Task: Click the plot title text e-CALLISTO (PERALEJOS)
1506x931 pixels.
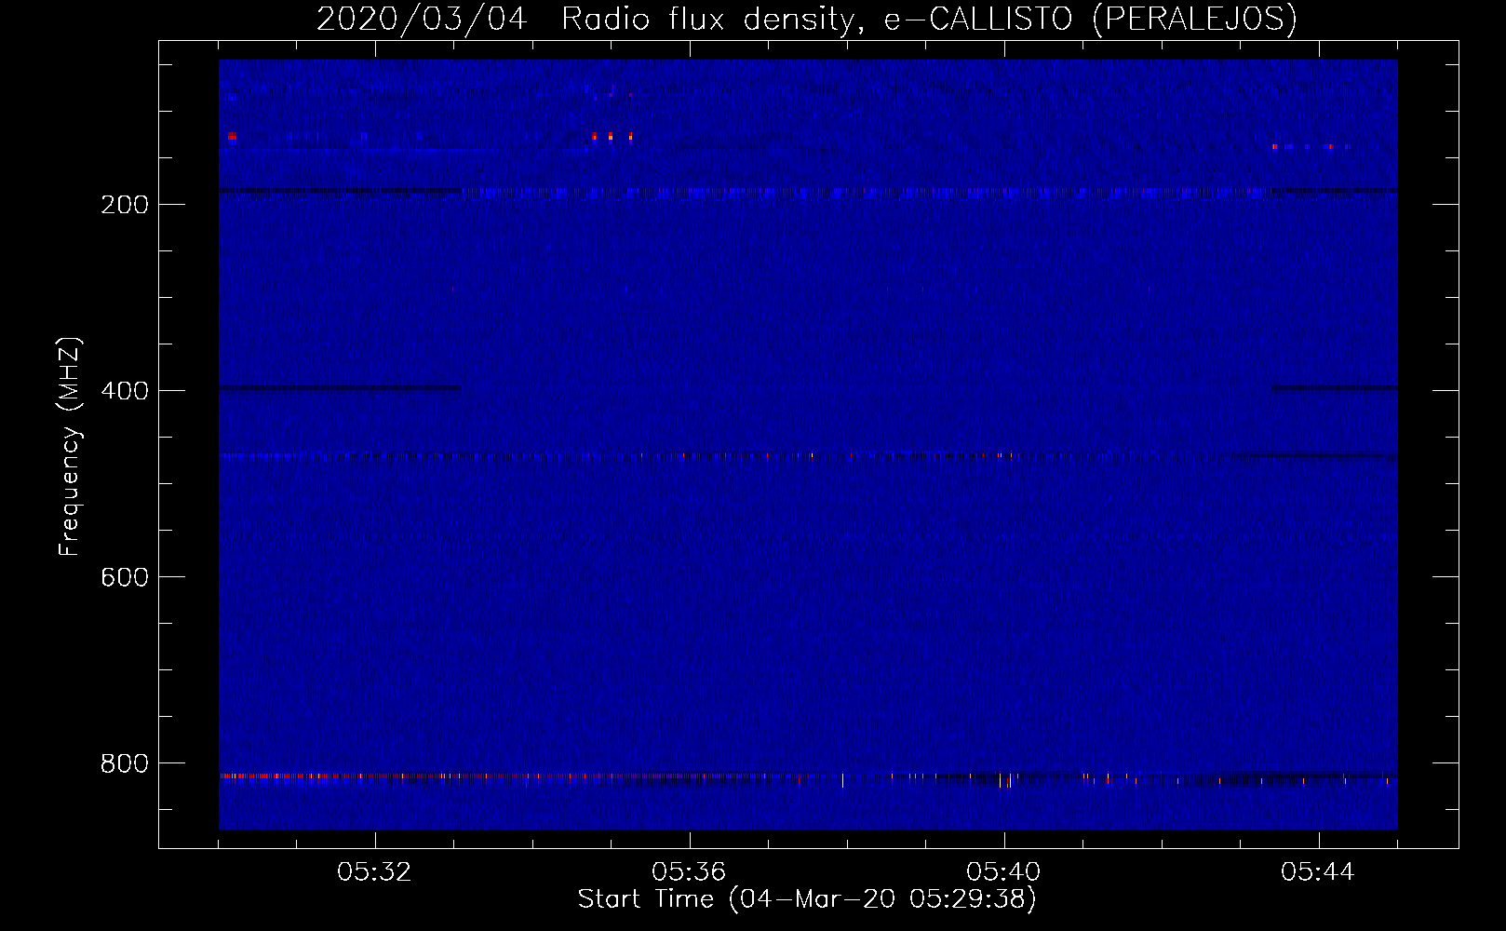Action: 1089,19
